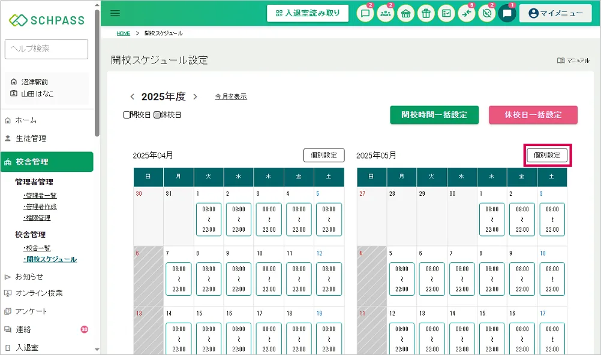Image resolution: width=601 pixels, height=355 pixels.
Task: Click the group members icon with badge
Action: (386, 13)
